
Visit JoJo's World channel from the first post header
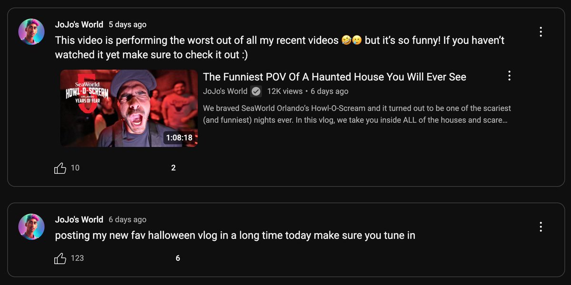(x=79, y=24)
